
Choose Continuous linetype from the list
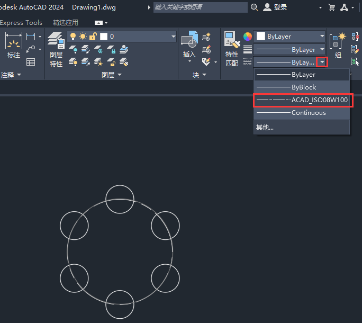click(302, 113)
